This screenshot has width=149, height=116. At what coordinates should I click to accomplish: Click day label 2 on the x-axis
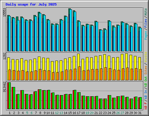coord(14,113)
